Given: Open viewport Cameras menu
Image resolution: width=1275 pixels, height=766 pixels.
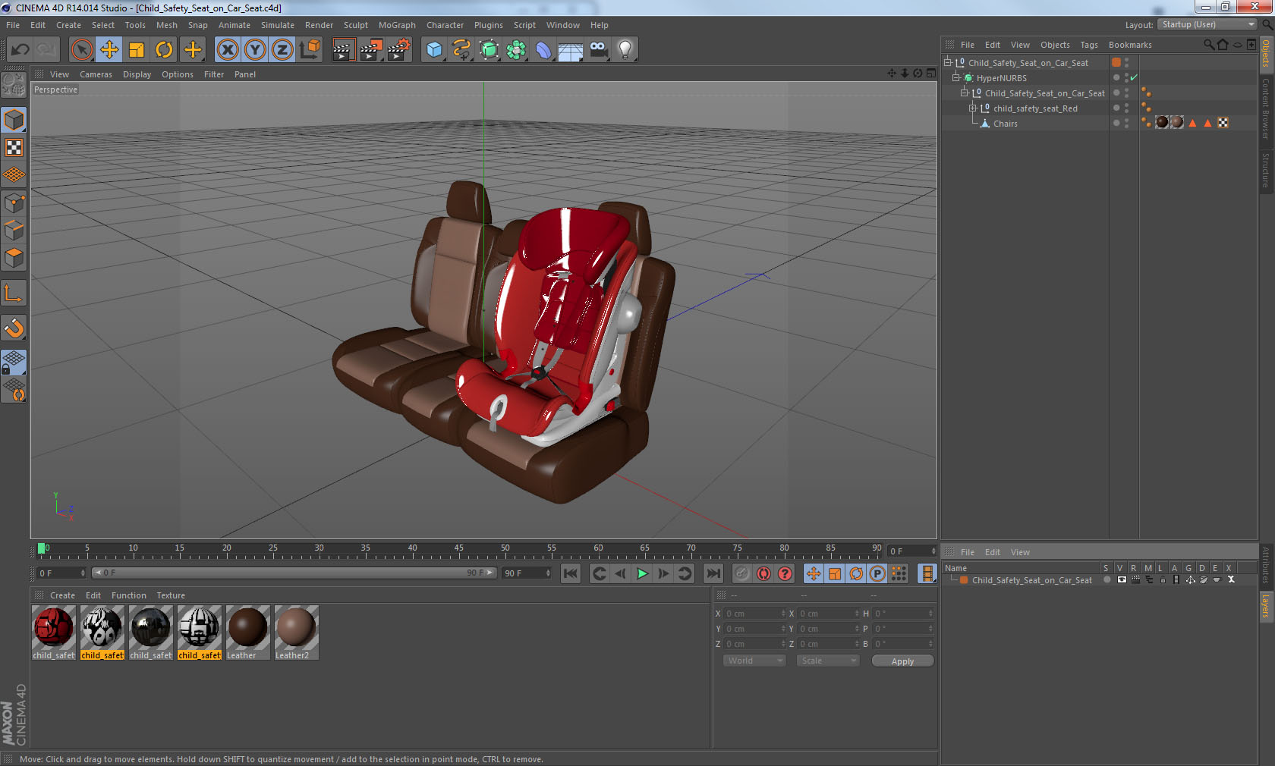Looking at the screenshot, I should (96, 74).
